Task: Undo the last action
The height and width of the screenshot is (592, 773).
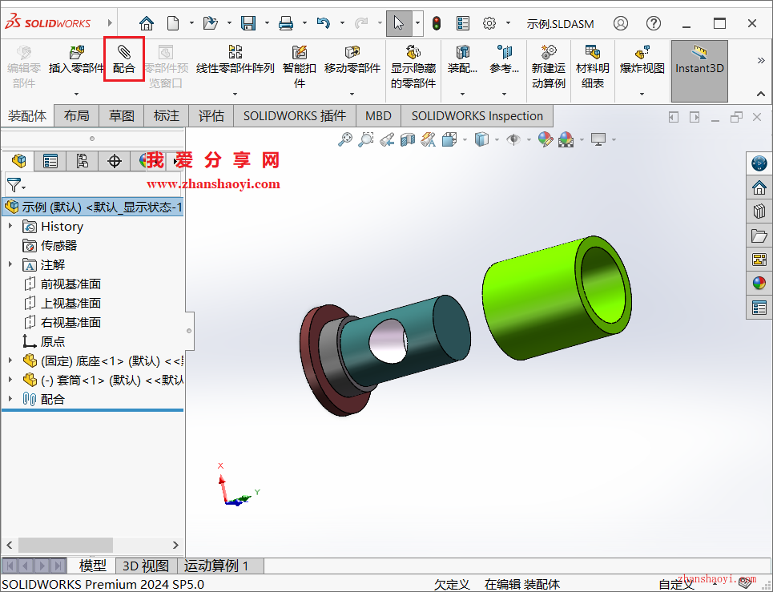Action: click(x=324, y=23)
